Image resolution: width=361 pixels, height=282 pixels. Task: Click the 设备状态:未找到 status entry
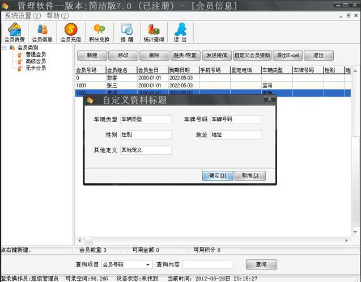tap(137, 279)
